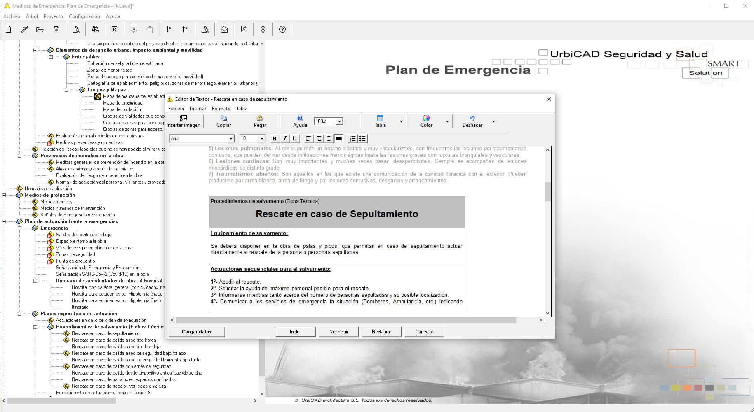Click the Restaurar button
754x412 pixels.
click(381, 332)
